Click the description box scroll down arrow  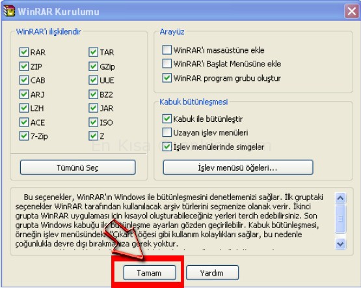(x=340, y=244)
